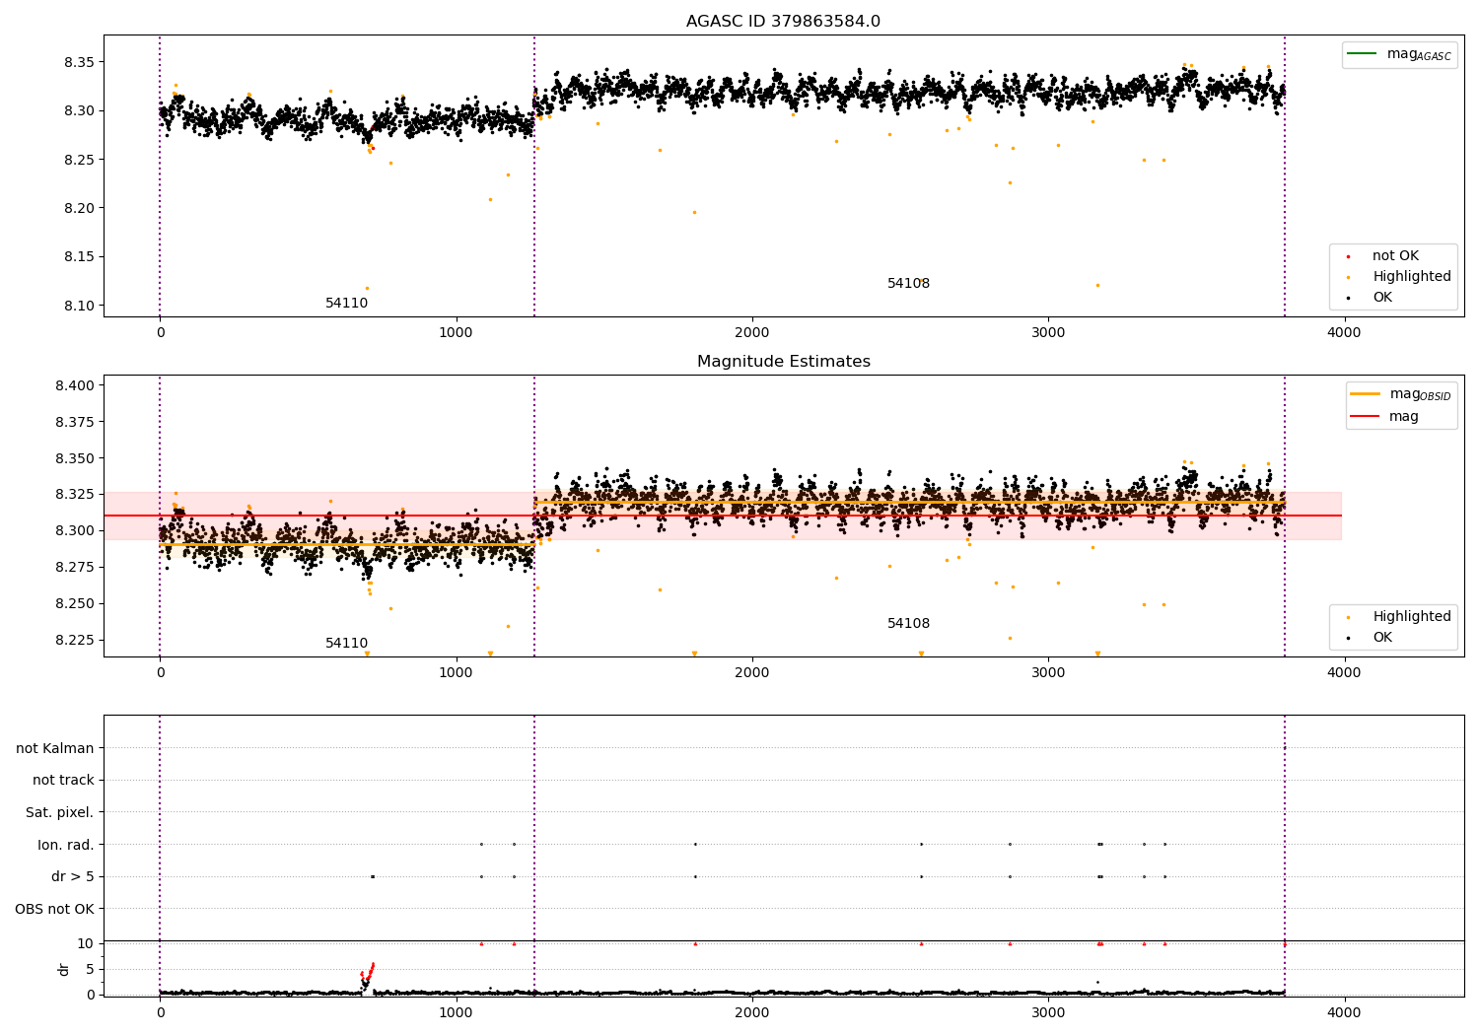Click the "8.400" y-axis tick label

click(x=75, y=385)
